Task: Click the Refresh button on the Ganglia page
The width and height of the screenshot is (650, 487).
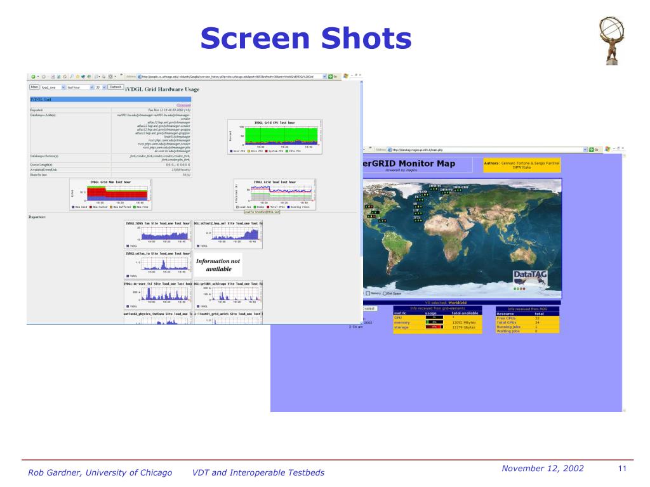Action: click(x=116, y=87)
